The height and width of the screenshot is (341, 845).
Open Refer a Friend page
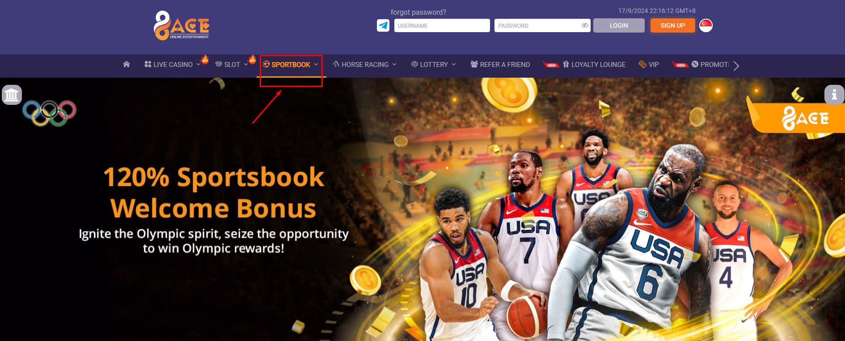click(500, 65)
